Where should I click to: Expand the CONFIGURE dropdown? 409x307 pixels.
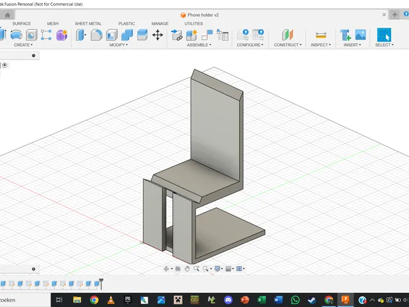pyautogui.click(x=250, y=45)
